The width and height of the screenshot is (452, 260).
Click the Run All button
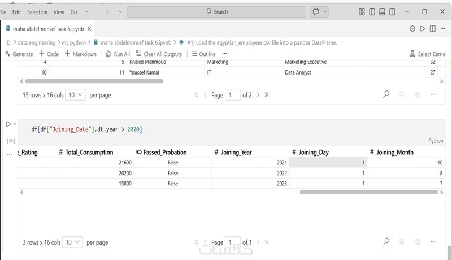coord(118,54)
